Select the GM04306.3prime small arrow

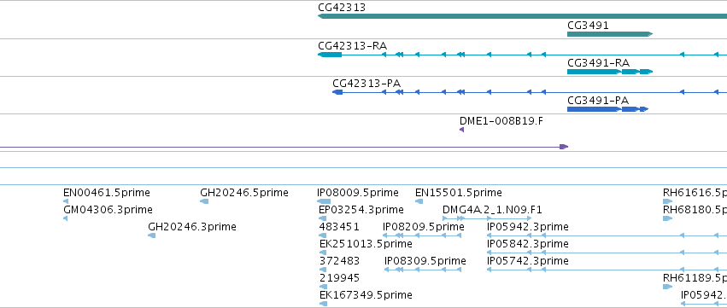(x=66, y=218)
